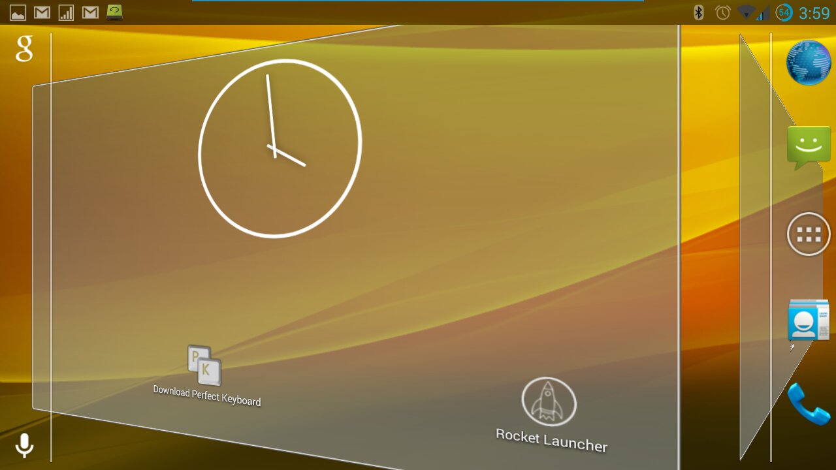836x470 pixels.
Task: Open the Contacts app in the dock
Action: tap(809, 321)
